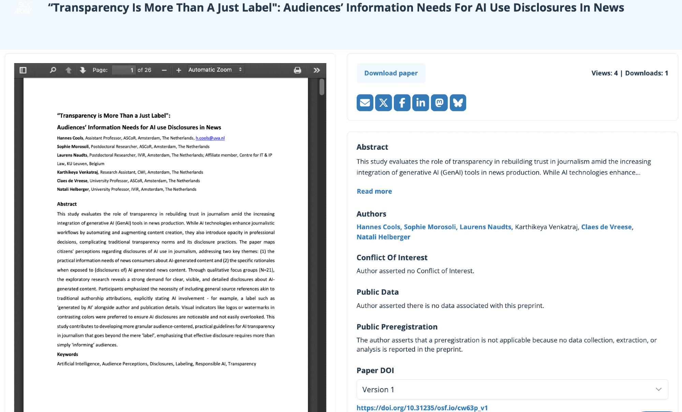Open the Automatic Zoom dropdown
Viewport: 682px width, 412px height.
[x=215, y=70]
